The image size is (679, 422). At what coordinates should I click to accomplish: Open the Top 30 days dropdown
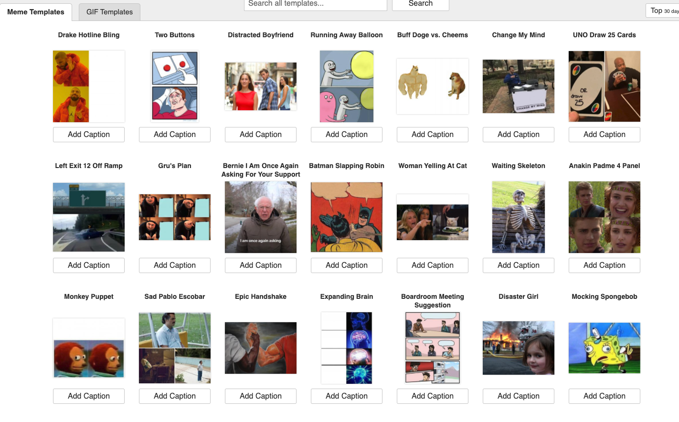[x=663, y=11]
